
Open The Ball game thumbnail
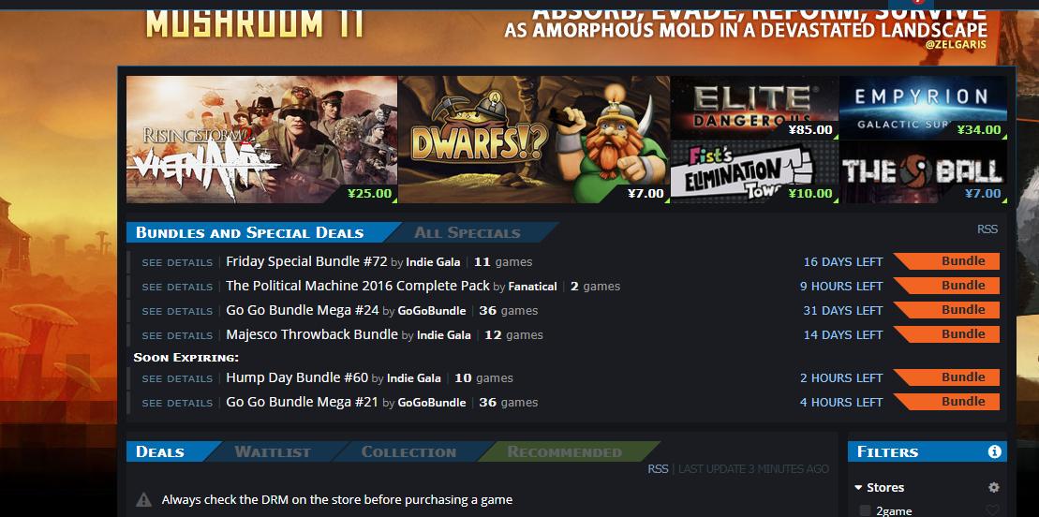tap(923, 171)
